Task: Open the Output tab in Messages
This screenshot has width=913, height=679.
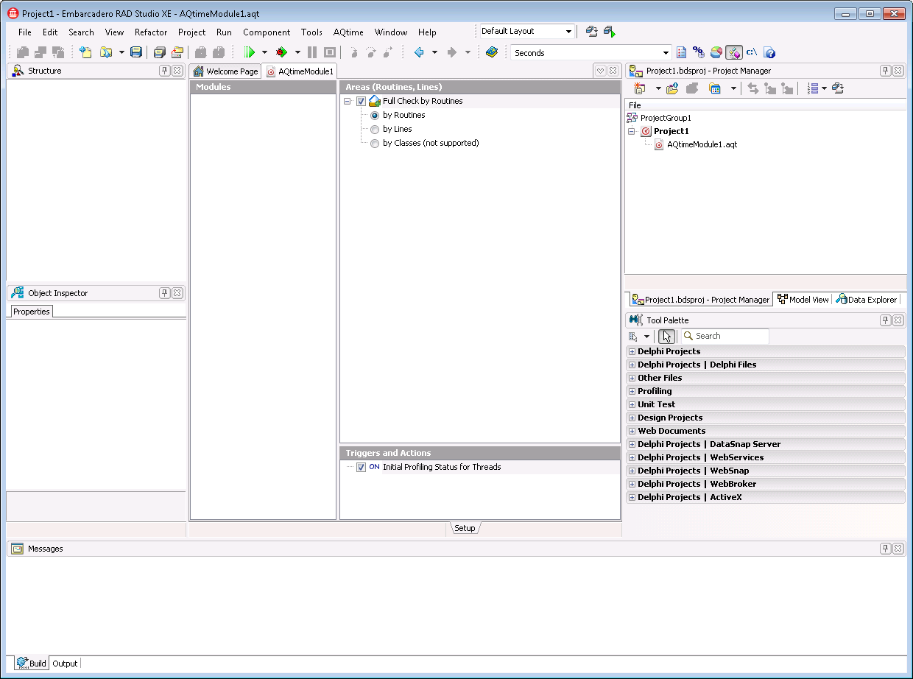Action: pos(65,664)
